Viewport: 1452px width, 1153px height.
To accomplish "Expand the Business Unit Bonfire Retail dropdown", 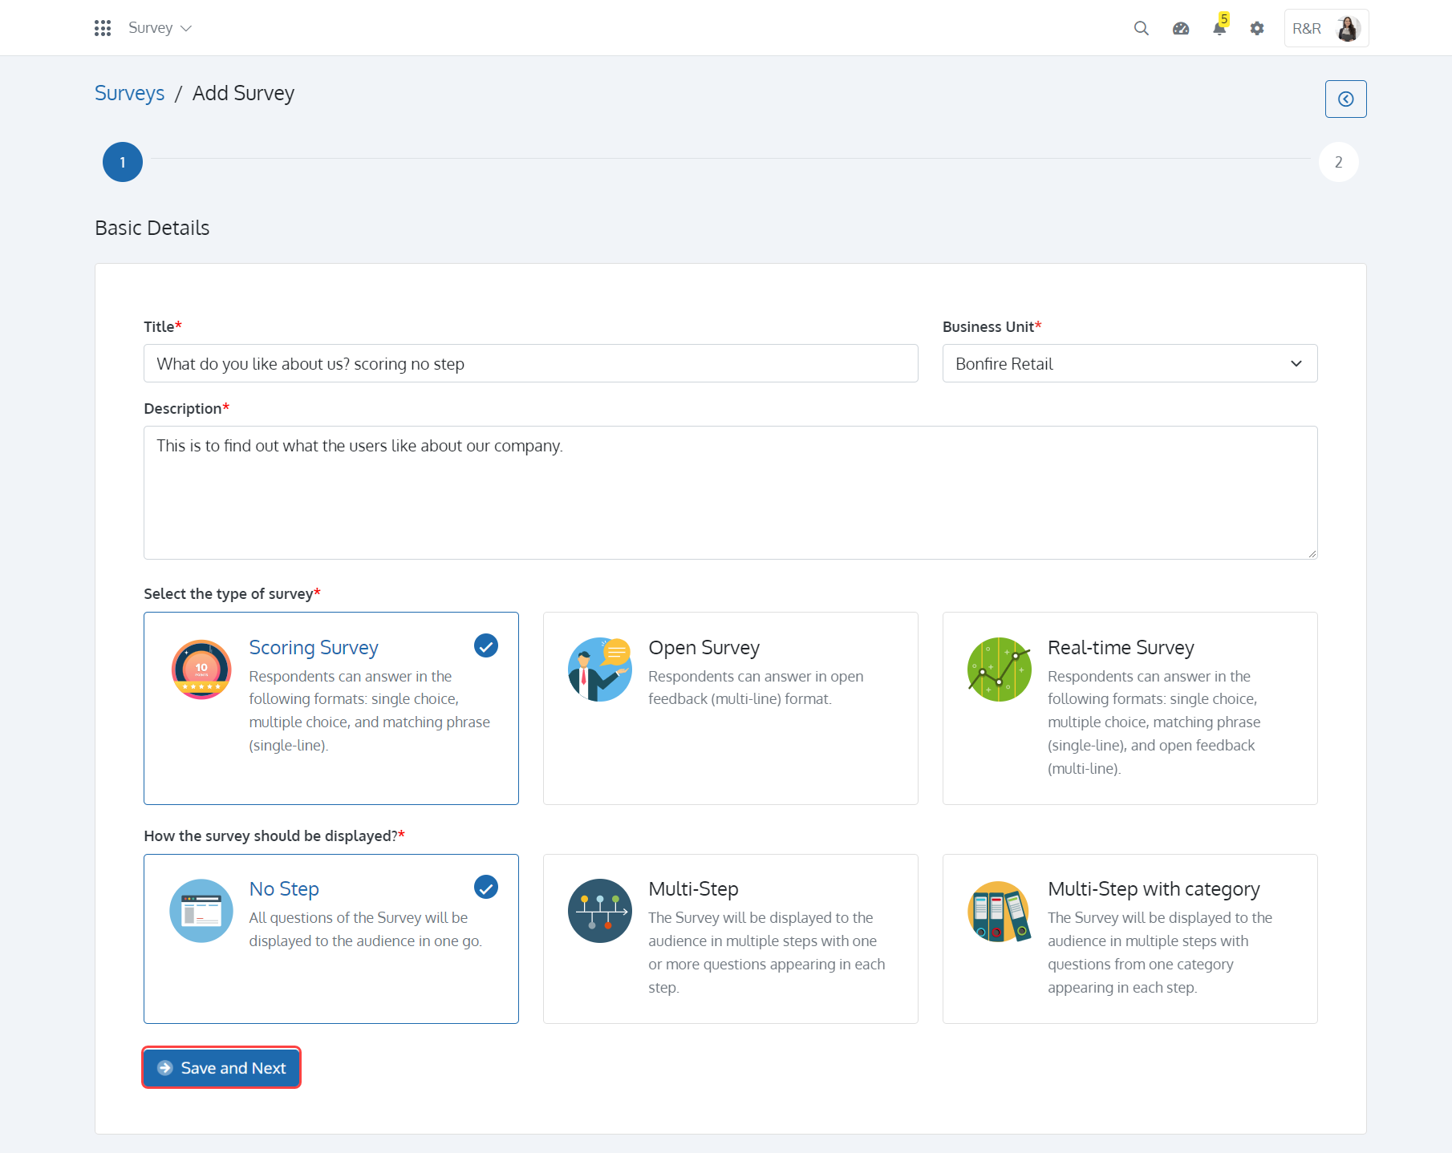I will point(1130,363).
